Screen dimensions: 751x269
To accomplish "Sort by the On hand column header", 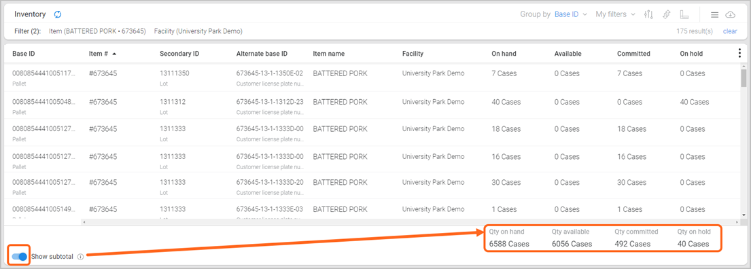I will point(504,54).
